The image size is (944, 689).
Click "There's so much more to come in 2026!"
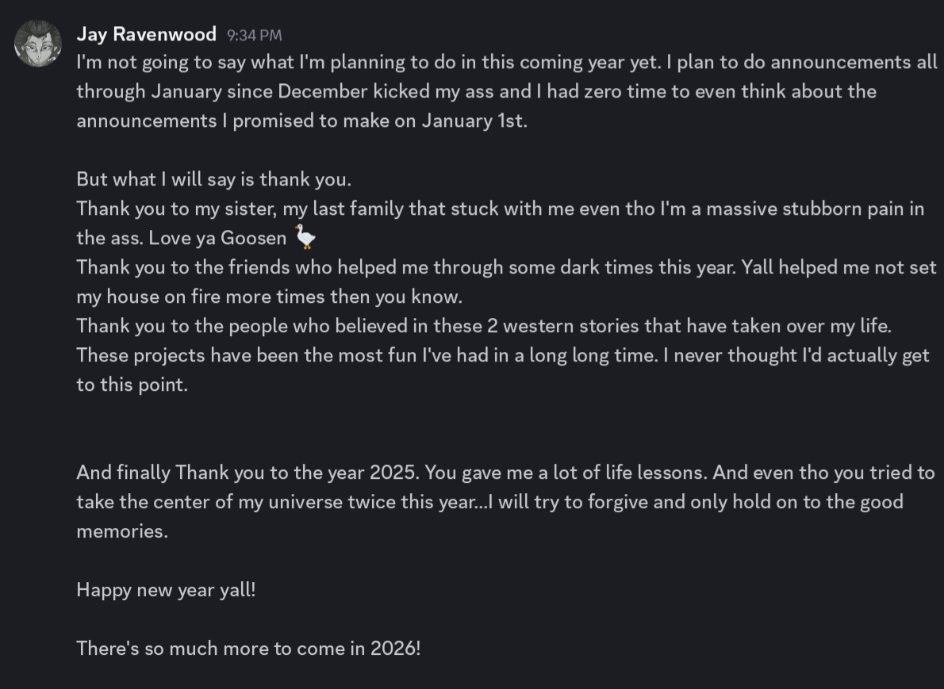click(248, 649)
